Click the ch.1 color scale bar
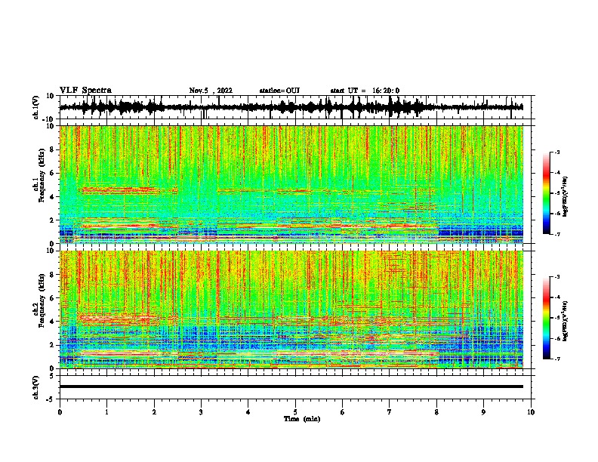 pyautogui.click(x=546, y=193)
